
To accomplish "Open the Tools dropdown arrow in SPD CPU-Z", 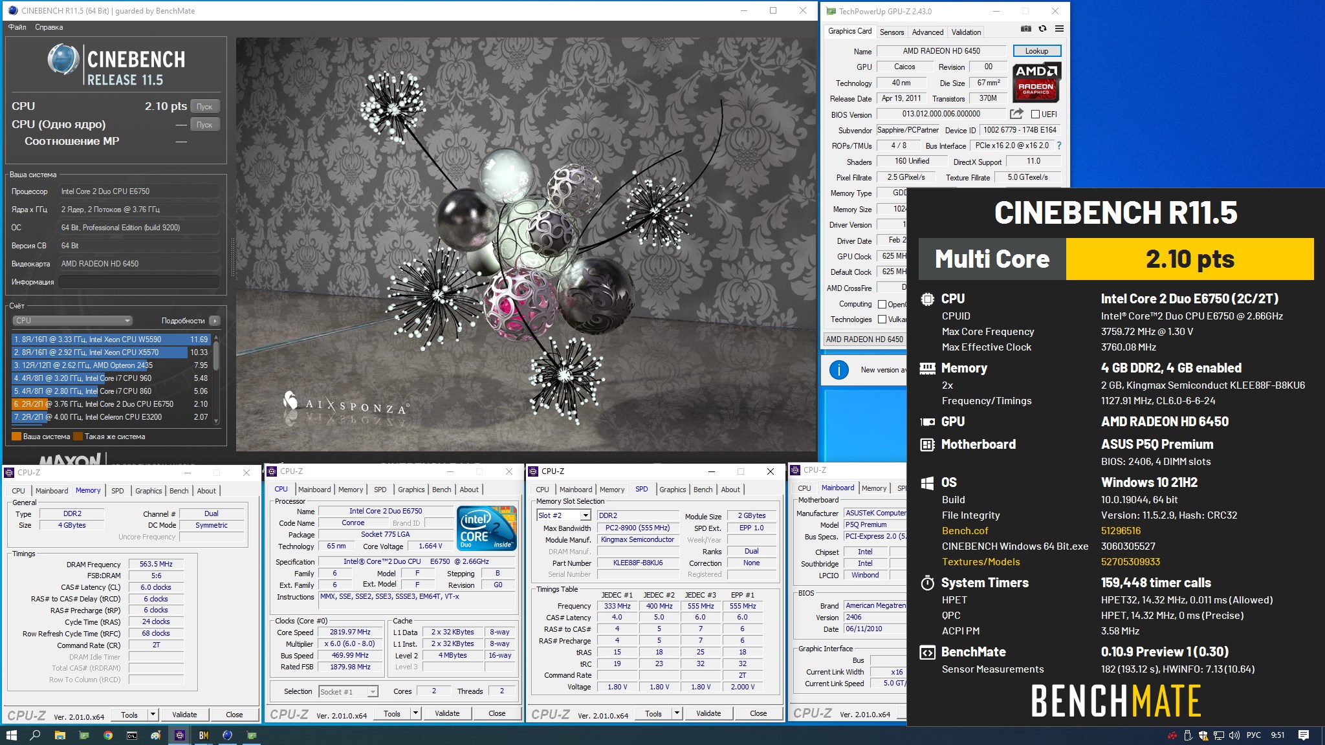I will click(677, 713).
